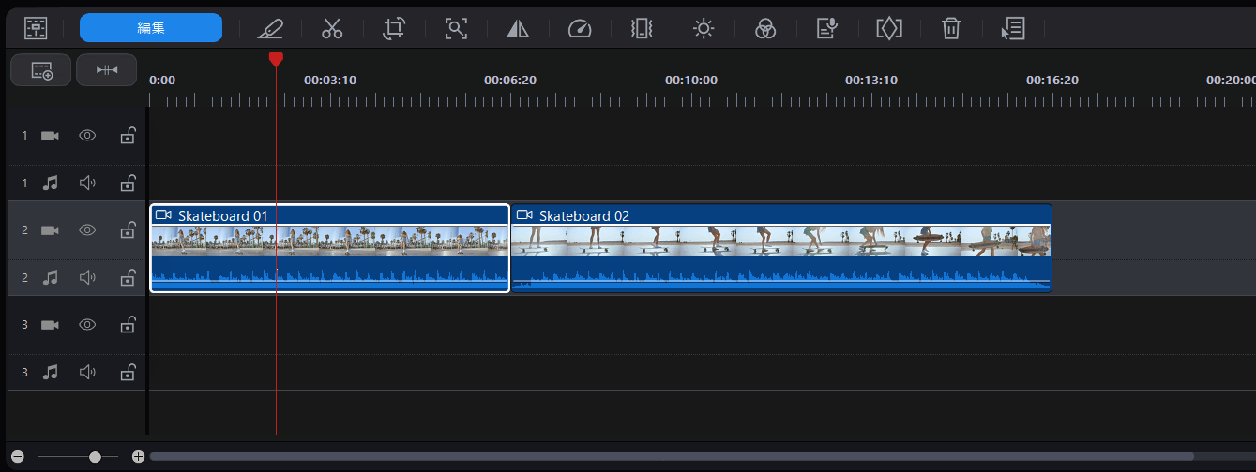
Task: Toggle visibility of video track 2
Action: point(87,230)
